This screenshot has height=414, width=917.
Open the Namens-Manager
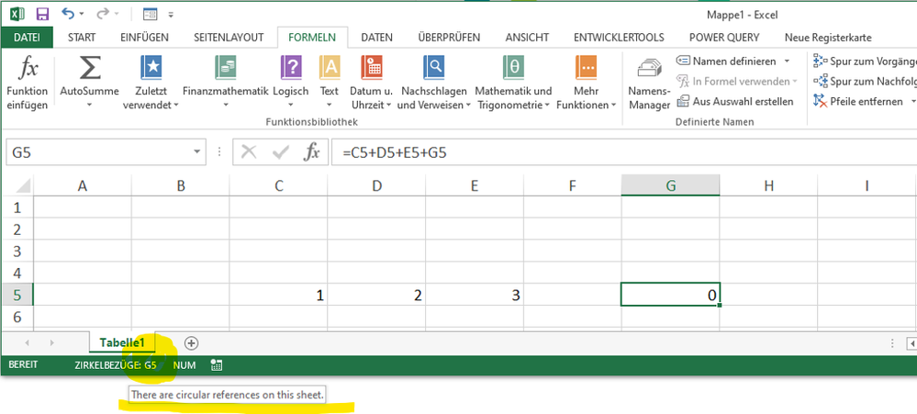649,83
